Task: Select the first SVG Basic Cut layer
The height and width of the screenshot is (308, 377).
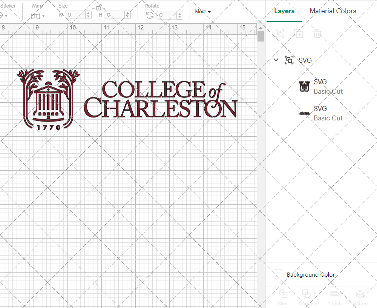Action: (x=321, y=87)
